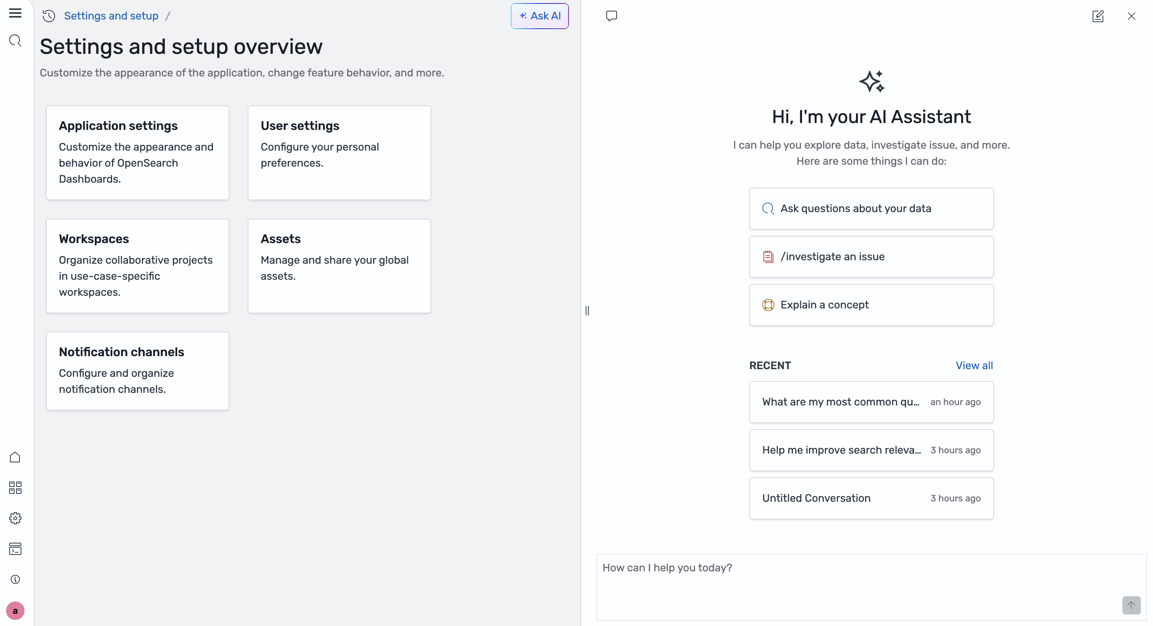Click the search magnifier icon in sidebar

15,41
